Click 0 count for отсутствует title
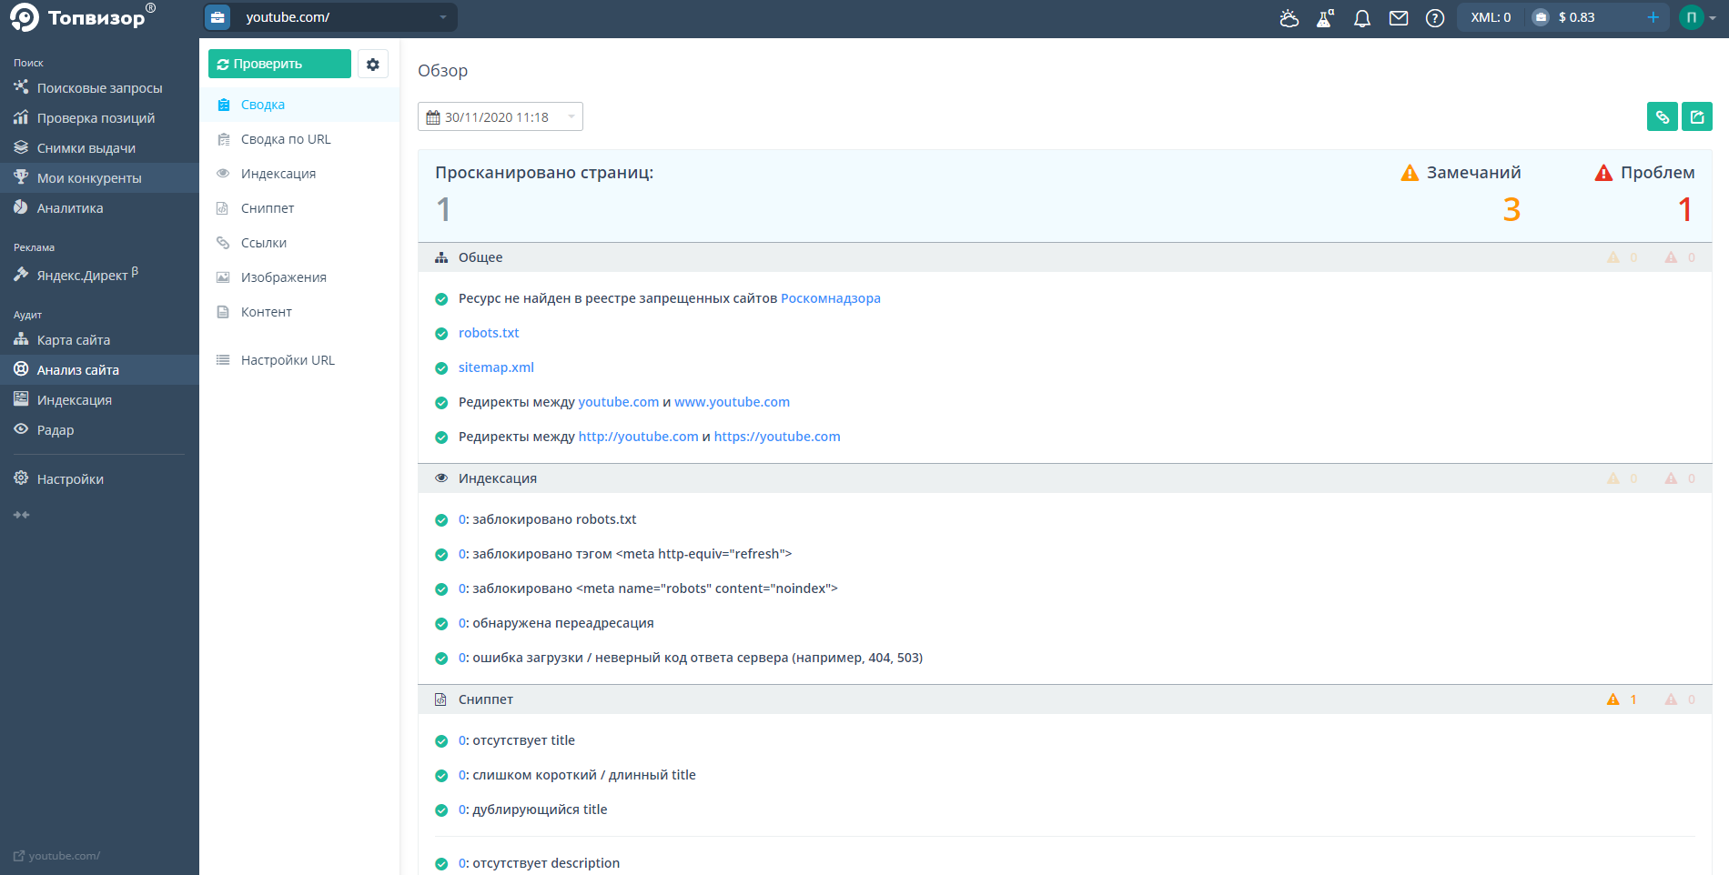This screenshot has width=1729, height=875. click(462, 740)
